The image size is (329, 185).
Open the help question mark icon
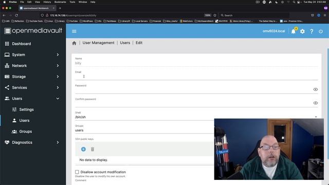pos(312,31)
